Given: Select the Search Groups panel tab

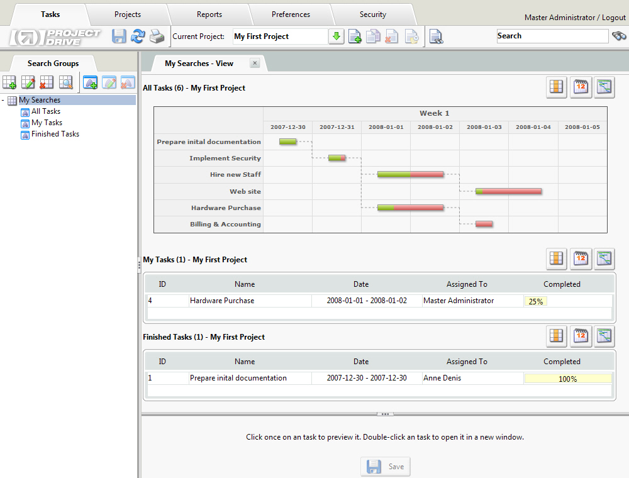Looking at the screenshot, I should pyautogui.click(x=53, y=64).
